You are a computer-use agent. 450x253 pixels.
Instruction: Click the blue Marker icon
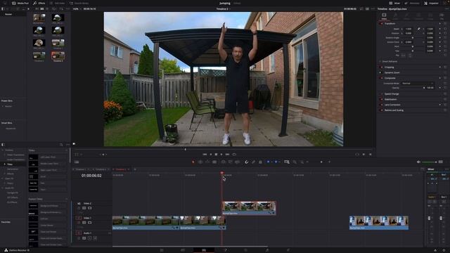(276, 162)
